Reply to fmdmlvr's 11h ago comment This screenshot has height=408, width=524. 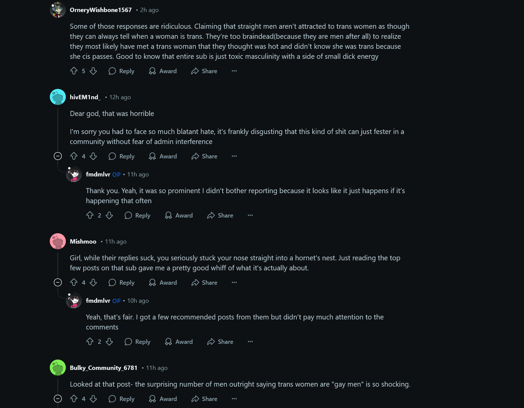[x=138, y=215]
